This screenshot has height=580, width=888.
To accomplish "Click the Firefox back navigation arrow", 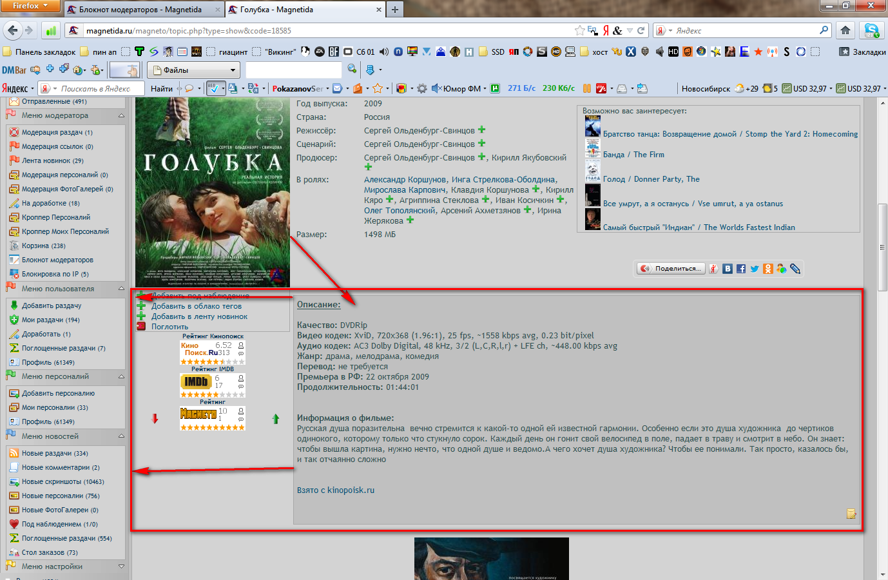I will coord(12,30).
